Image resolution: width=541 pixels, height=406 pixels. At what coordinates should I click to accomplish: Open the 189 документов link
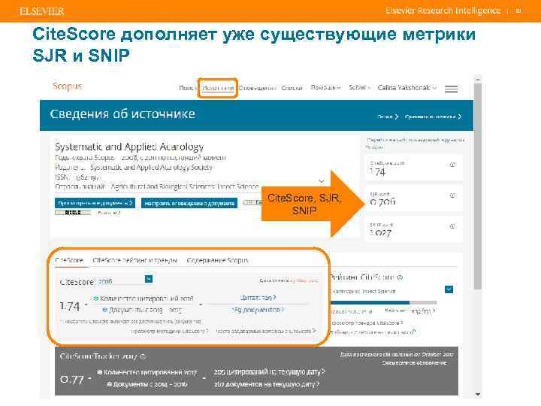coord(258,310)
